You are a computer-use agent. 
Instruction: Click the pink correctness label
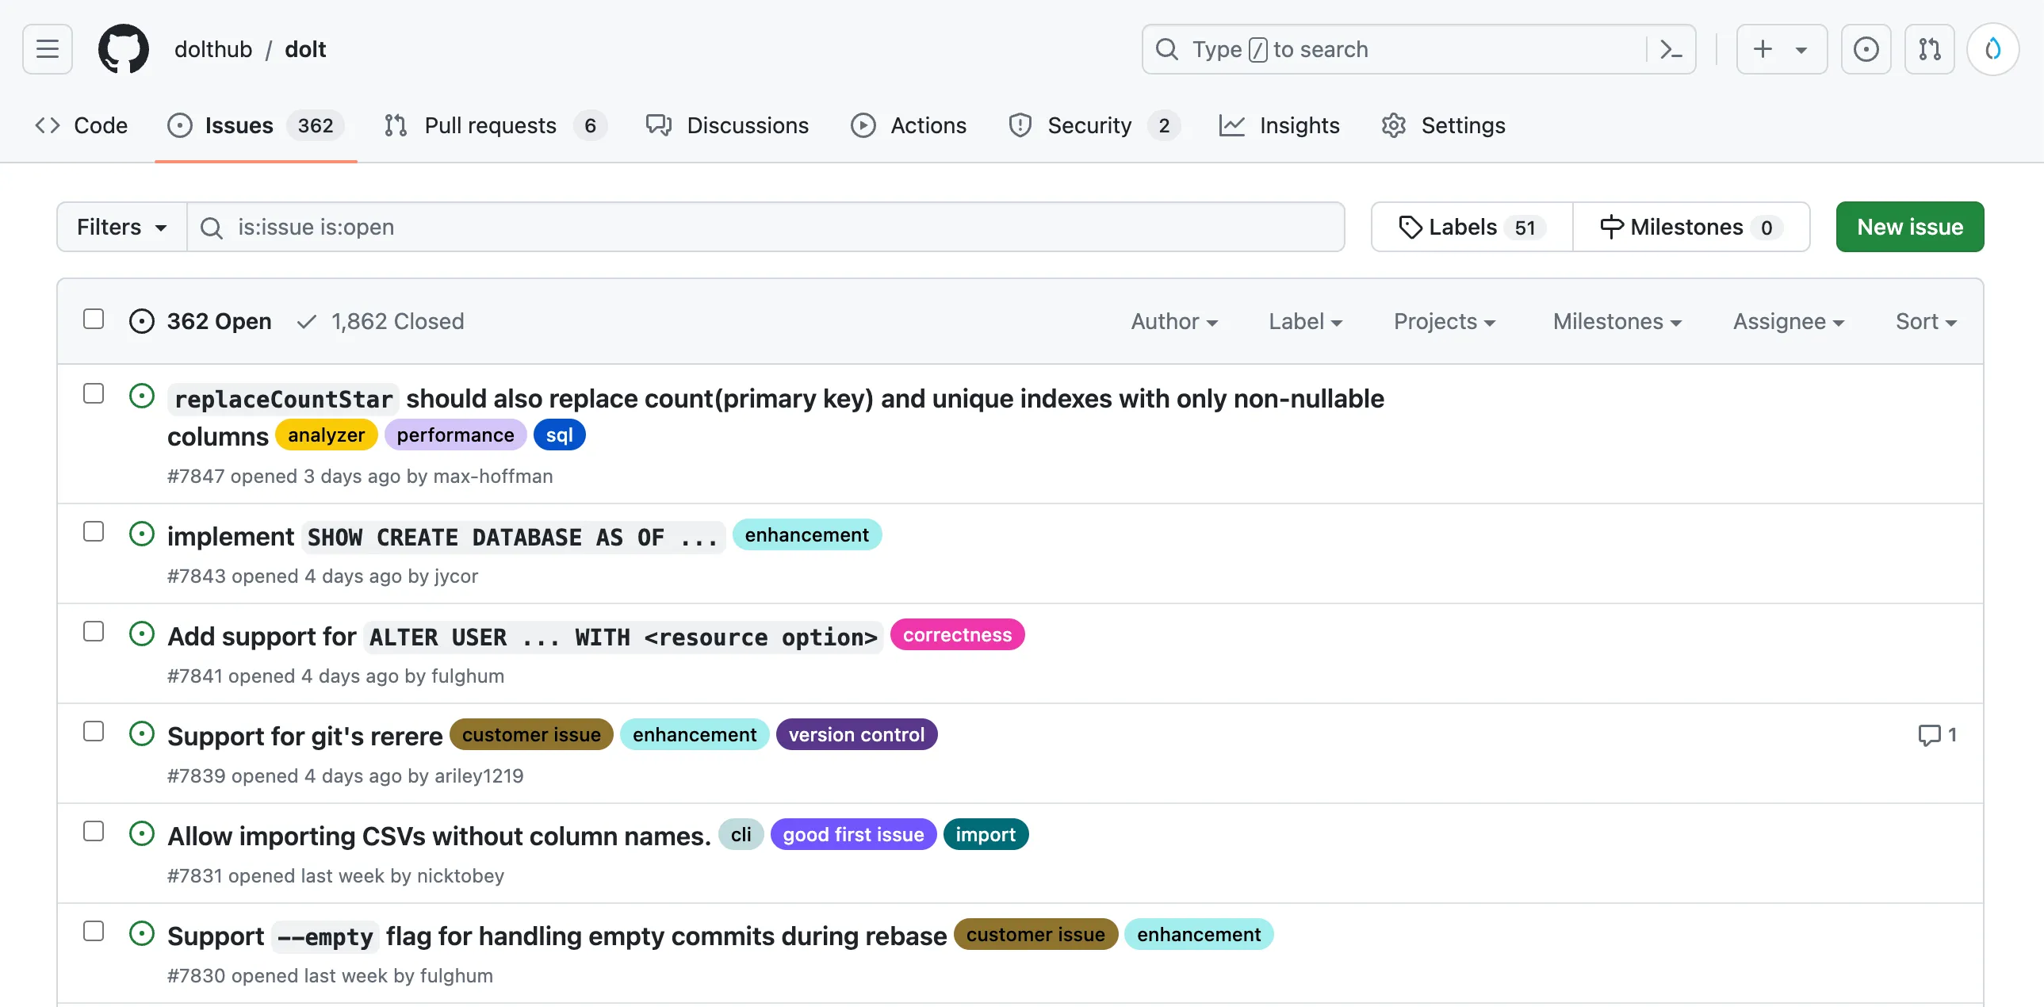pyautogui.click(x=957, y=635)
